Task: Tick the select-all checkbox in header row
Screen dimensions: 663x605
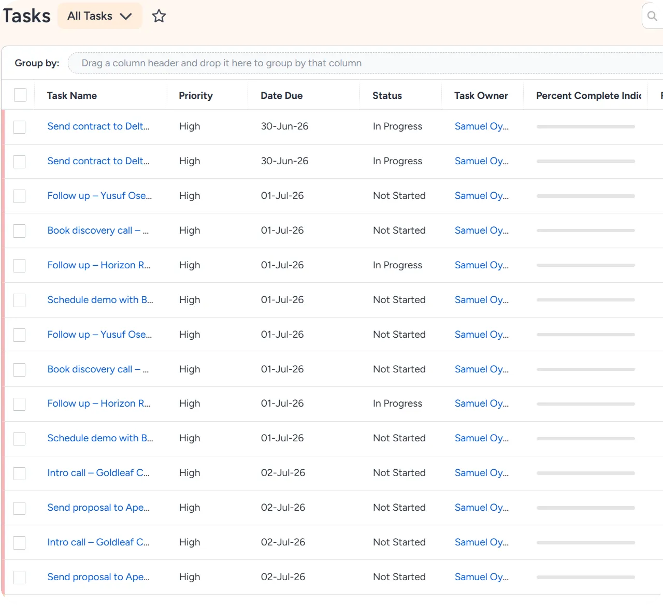Action: (20, 95)
